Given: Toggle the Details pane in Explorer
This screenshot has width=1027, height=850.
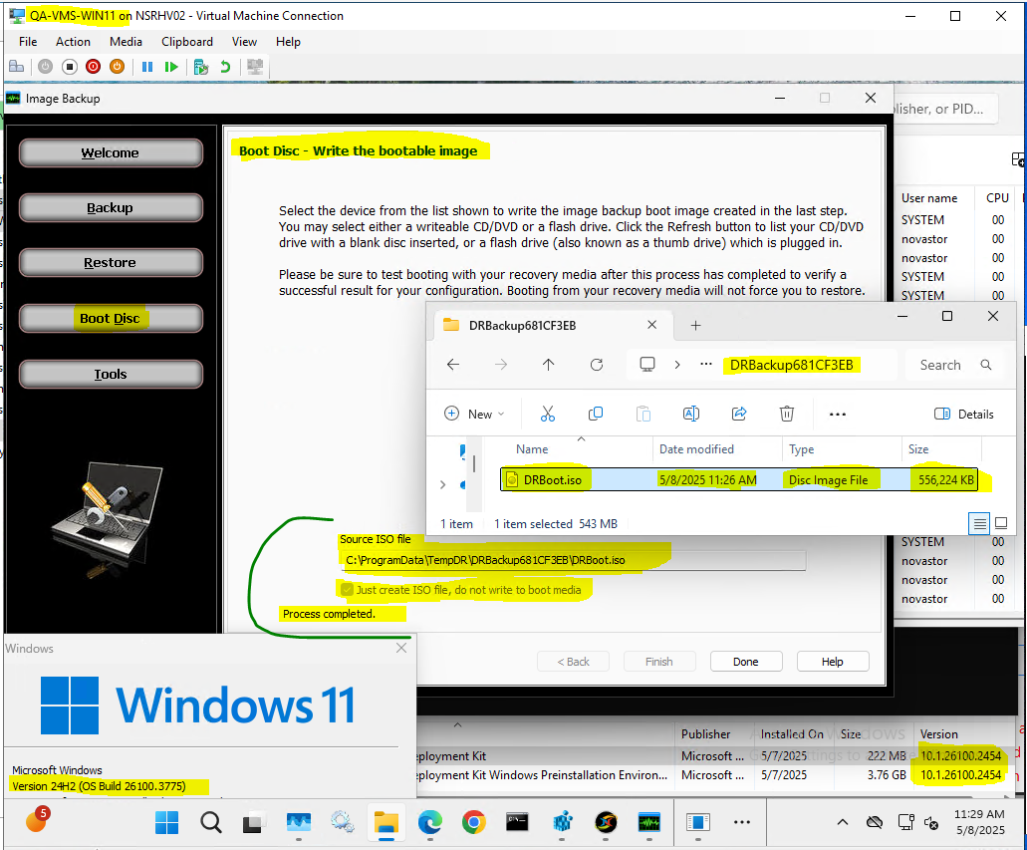Looking at the screenshot, I should 964,415.
